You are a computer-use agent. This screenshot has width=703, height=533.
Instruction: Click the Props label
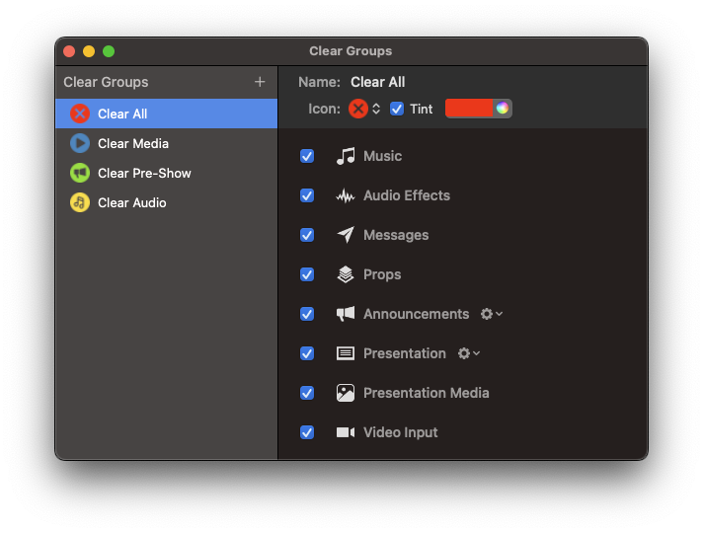click(x=382, y=274)
